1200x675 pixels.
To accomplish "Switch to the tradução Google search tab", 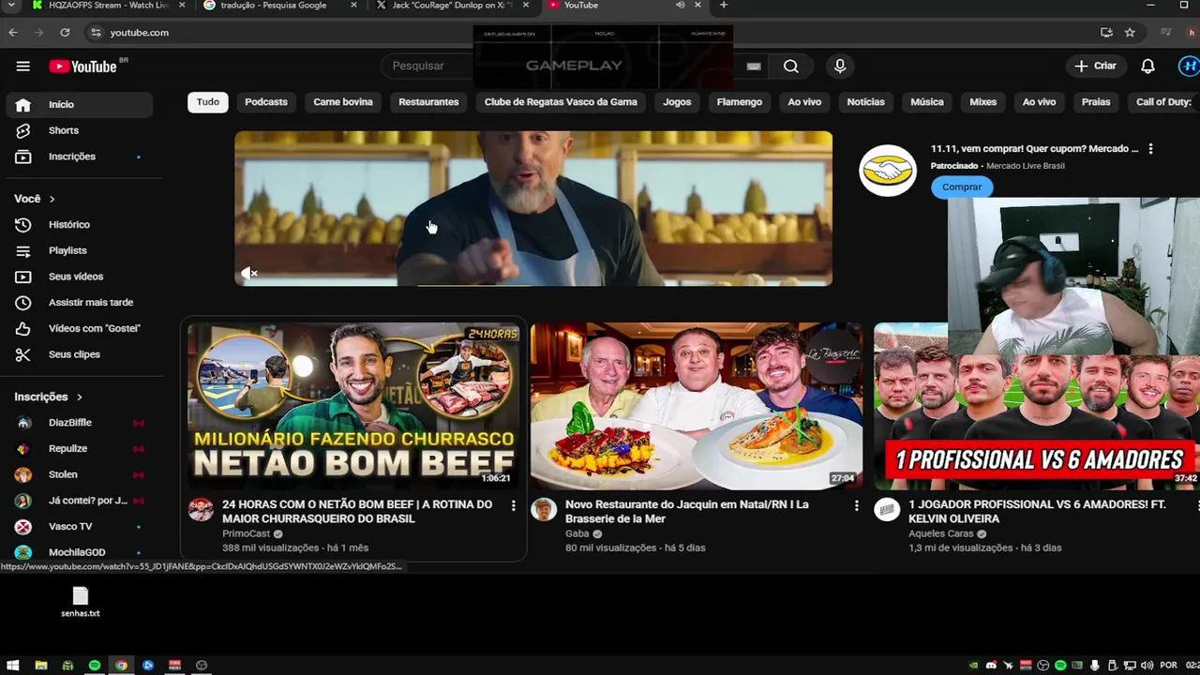I will pyautogui.click(x=281, y=6).
